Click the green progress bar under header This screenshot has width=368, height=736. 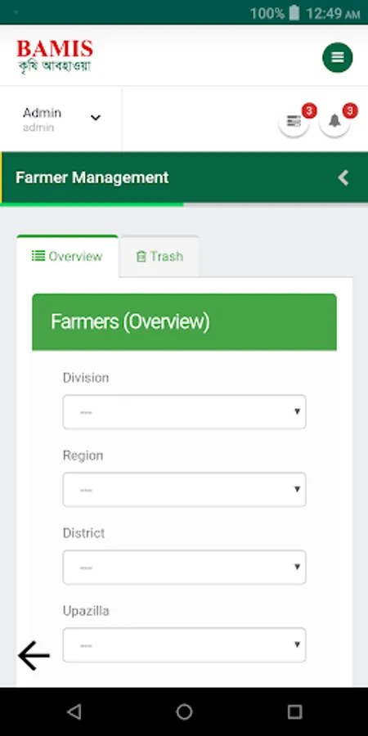[x=92, y=204]
